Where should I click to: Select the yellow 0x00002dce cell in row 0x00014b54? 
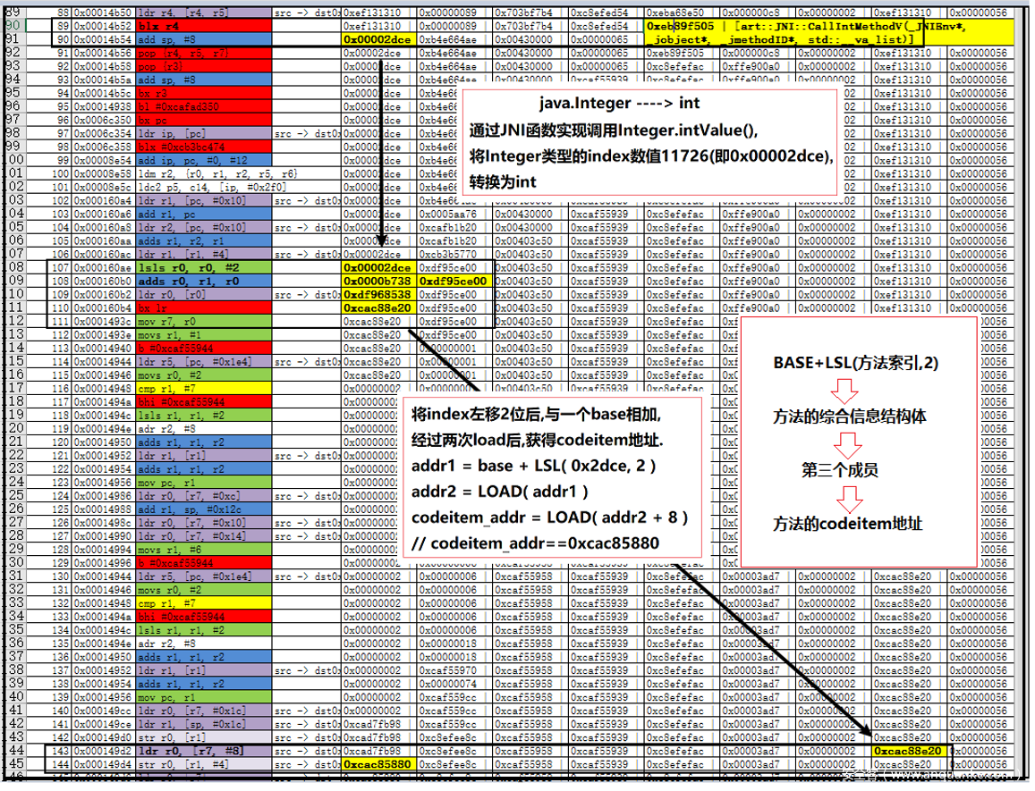coord(379,39)
